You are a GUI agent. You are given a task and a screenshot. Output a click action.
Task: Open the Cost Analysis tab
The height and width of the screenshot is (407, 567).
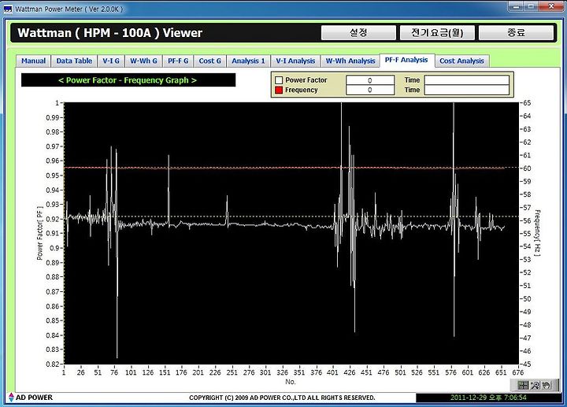point(461,61)
